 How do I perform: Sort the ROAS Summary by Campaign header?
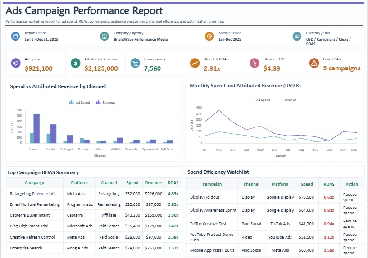point(35,183)
